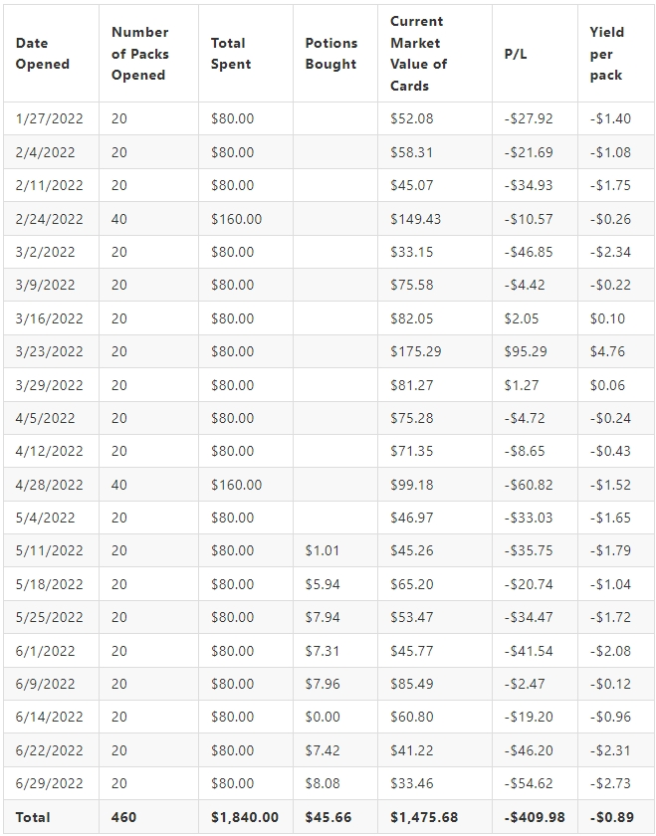Click the -$60.82 P/L cell
Viewport: 656px width, 836px height.
[x=535, y=485]
